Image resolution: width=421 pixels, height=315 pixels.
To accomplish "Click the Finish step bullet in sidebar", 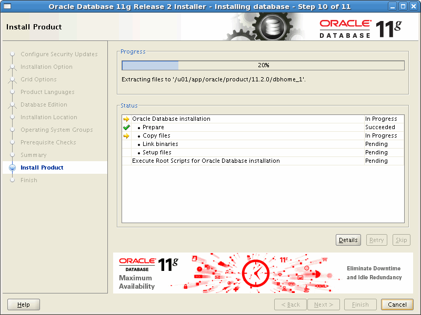I will pos(12,180).
